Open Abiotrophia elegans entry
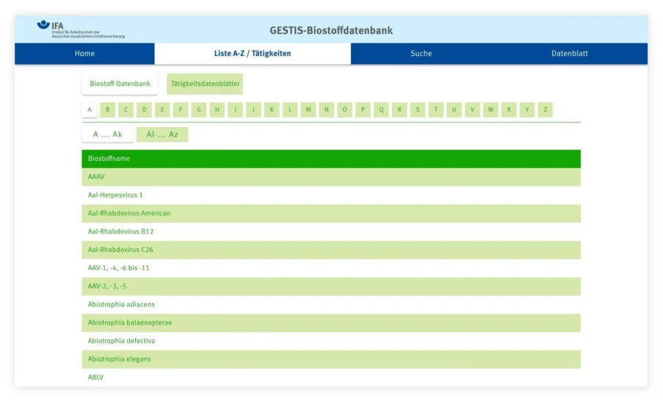This screenshot has height=401, width=663. (x=331, y=358)
